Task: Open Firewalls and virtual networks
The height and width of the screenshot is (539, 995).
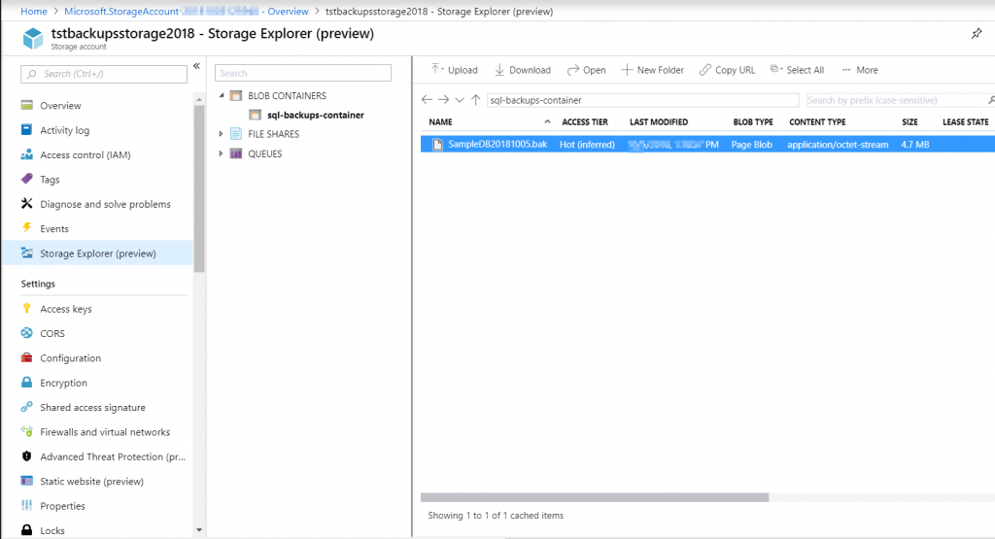Action: pyautogui.click(x=105, y=432)
